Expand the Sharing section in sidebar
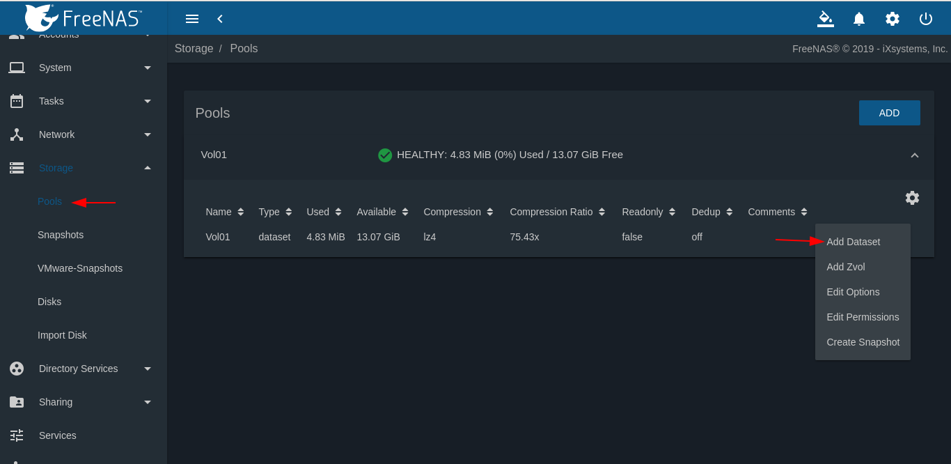The height and width of the screenshot is (464, 951). pos(147,402)
